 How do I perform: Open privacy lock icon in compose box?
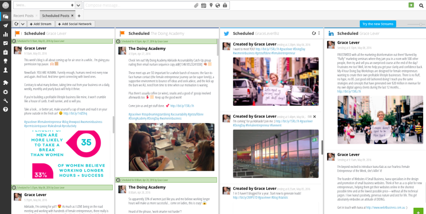point(225,5)
